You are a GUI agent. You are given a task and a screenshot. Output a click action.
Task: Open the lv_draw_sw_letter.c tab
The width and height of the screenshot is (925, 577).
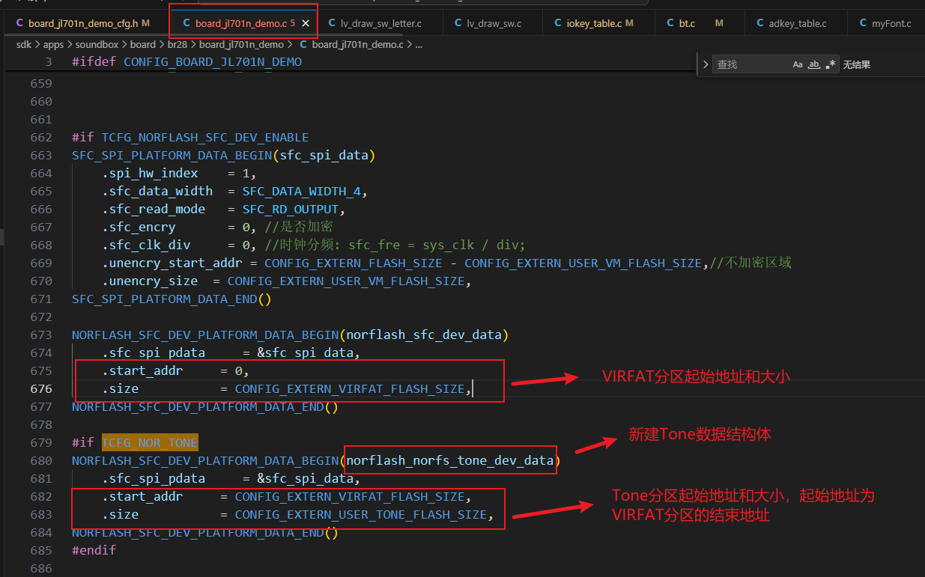point(380,24)
